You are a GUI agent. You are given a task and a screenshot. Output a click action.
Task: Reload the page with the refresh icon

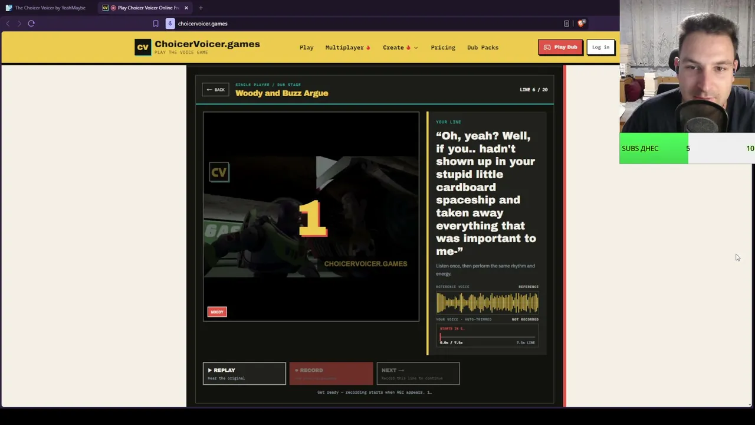(31, 24)
